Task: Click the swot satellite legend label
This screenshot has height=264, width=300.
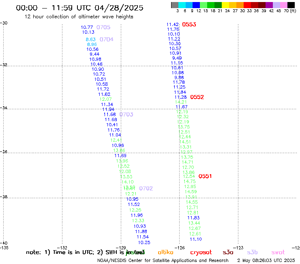Action: pyautogui.click(x=278, y=253)
